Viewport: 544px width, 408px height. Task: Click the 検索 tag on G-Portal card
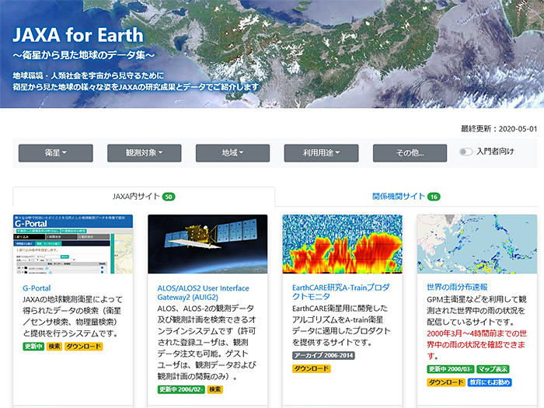[54, 347]
